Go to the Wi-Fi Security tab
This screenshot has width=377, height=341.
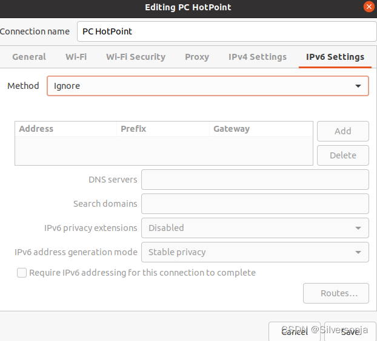(x=136, y=57)
